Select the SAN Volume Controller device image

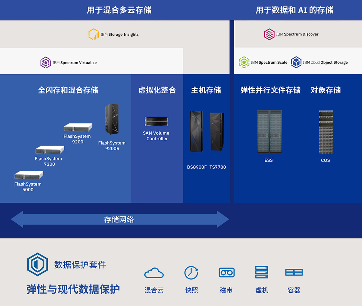click(x=156, y=121)
